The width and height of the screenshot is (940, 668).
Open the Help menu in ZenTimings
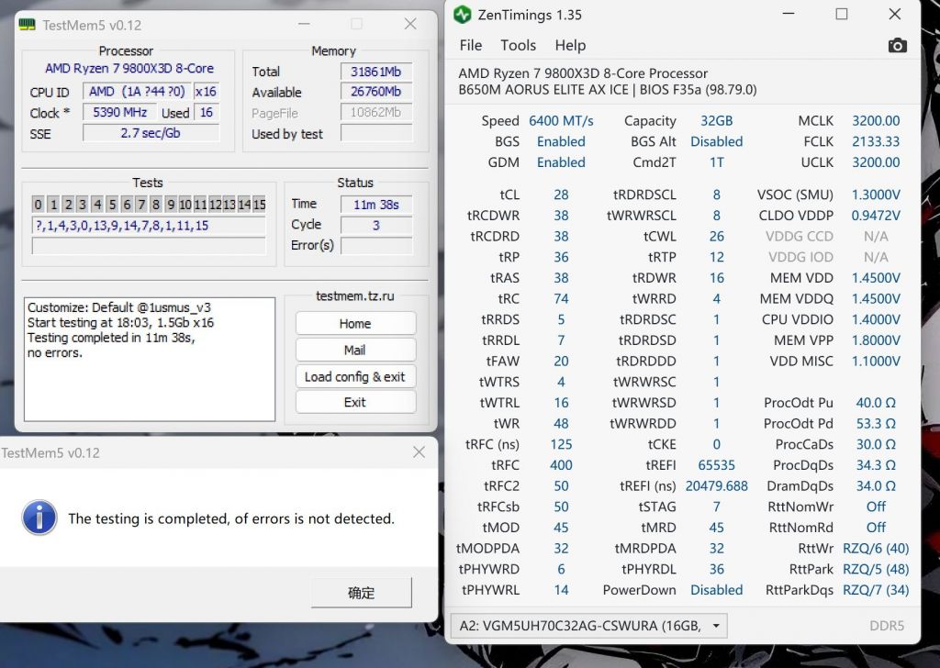point(570,46)
